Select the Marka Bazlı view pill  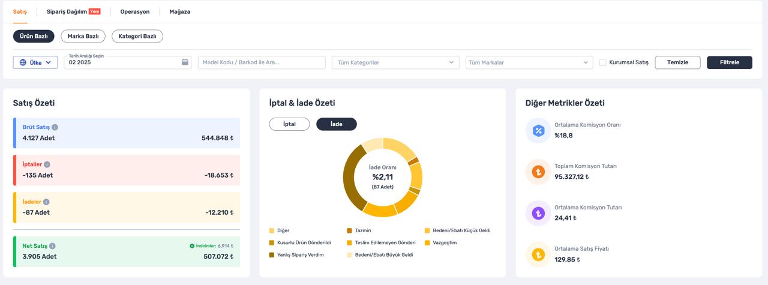[x=83, y=37]
